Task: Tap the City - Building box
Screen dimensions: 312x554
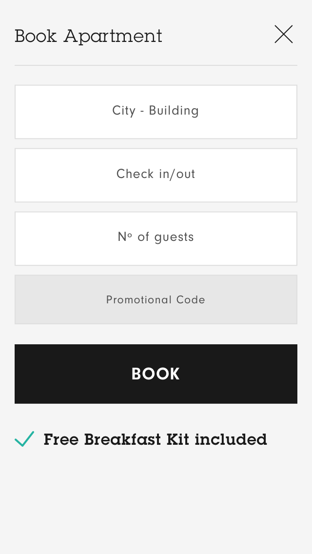Action: pyautogui.click(x=156, y=112)
